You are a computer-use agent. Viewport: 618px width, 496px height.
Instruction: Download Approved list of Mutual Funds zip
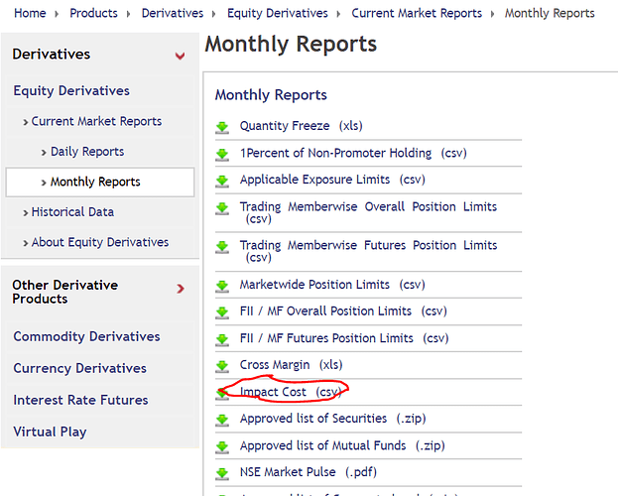tap(342, 445)
